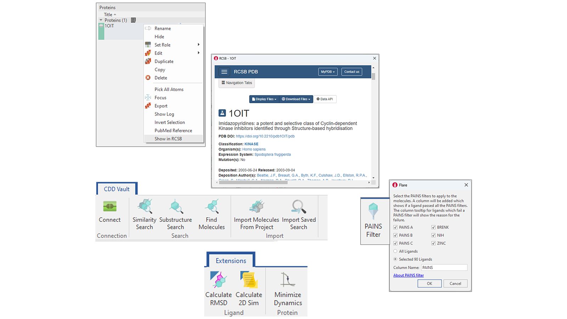
Task: Collapse the Proteins (1) tree group
Action: [x=101, y=20]
